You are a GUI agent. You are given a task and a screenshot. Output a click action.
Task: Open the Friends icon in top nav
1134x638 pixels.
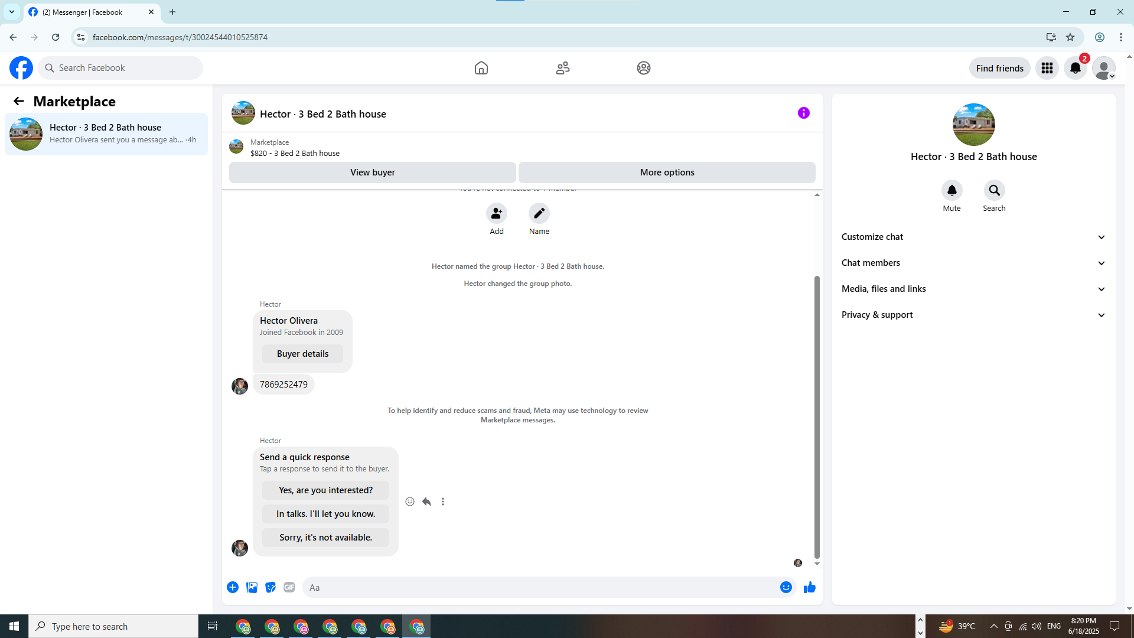tap(563, 68)
